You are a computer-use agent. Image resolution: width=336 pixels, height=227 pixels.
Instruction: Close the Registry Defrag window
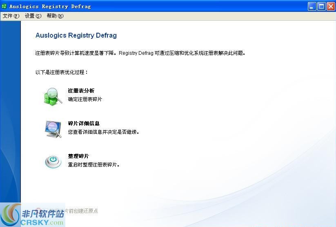pyautogui.click(x=331, y=7)
